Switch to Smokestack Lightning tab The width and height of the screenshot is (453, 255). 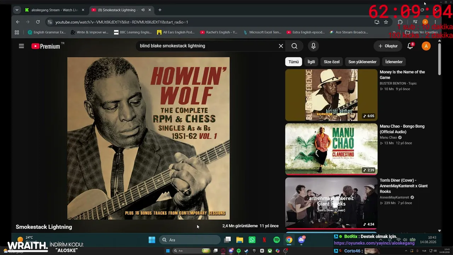pos(121,10)
